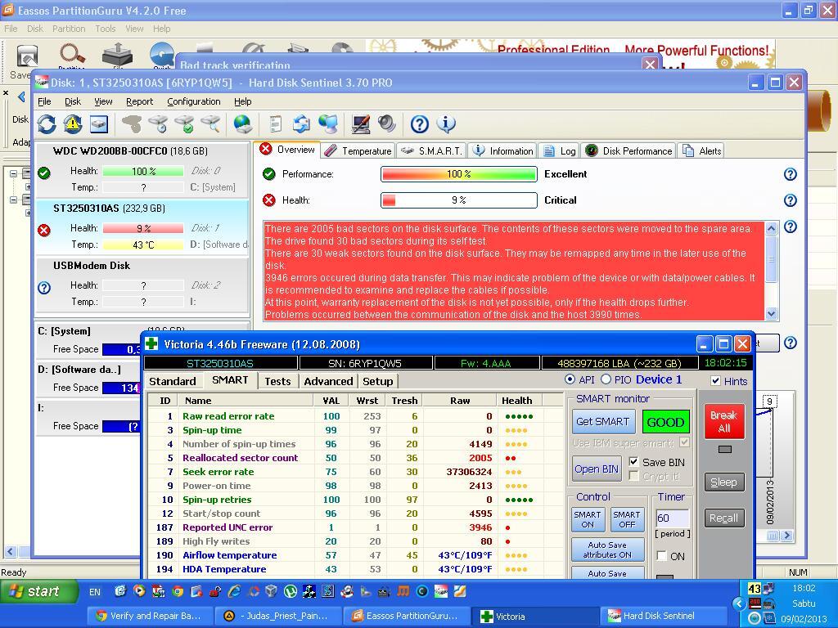This screenshot has width=838, height=628.
Task: Click the question icon of USBModem Disk
Action: [44, 288]
